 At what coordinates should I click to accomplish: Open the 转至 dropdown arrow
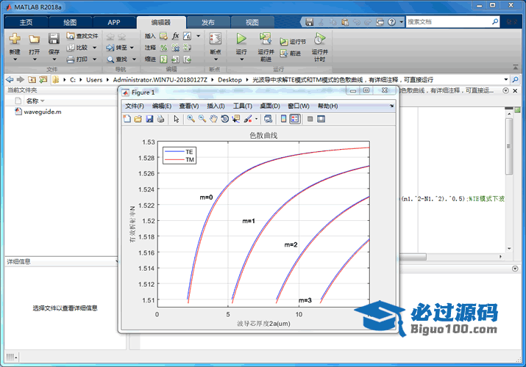point(132,48)
